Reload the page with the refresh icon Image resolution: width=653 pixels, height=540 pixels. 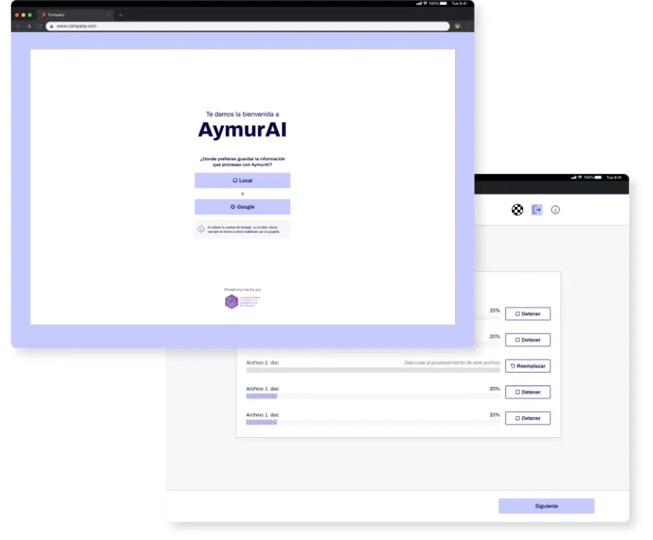[39, 26]
